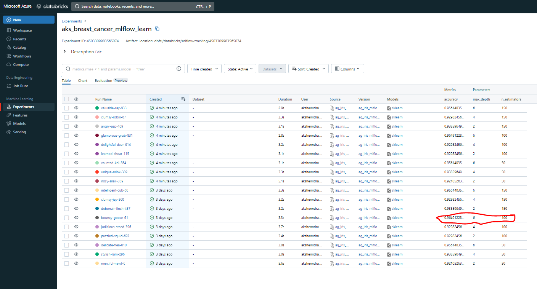This screenshot has width=537, height=289.
Task: Click sort icon in Created column header
Action: point(183,99)
